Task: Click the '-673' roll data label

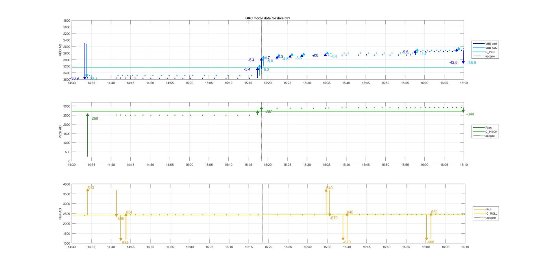Action: point(347,242)
